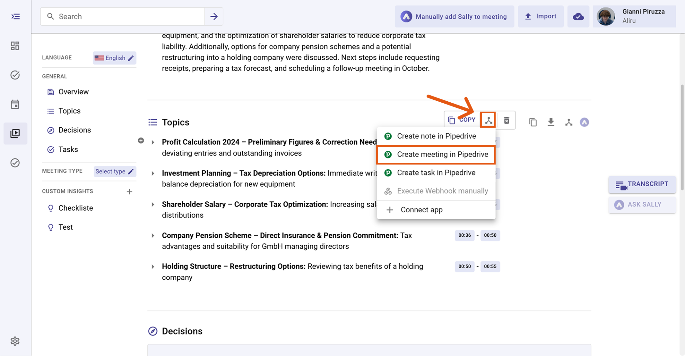The height and width of the screenshot is (356, 685).
Task: Click the lower checkmark circle sidebar icon
Action: 15,163
